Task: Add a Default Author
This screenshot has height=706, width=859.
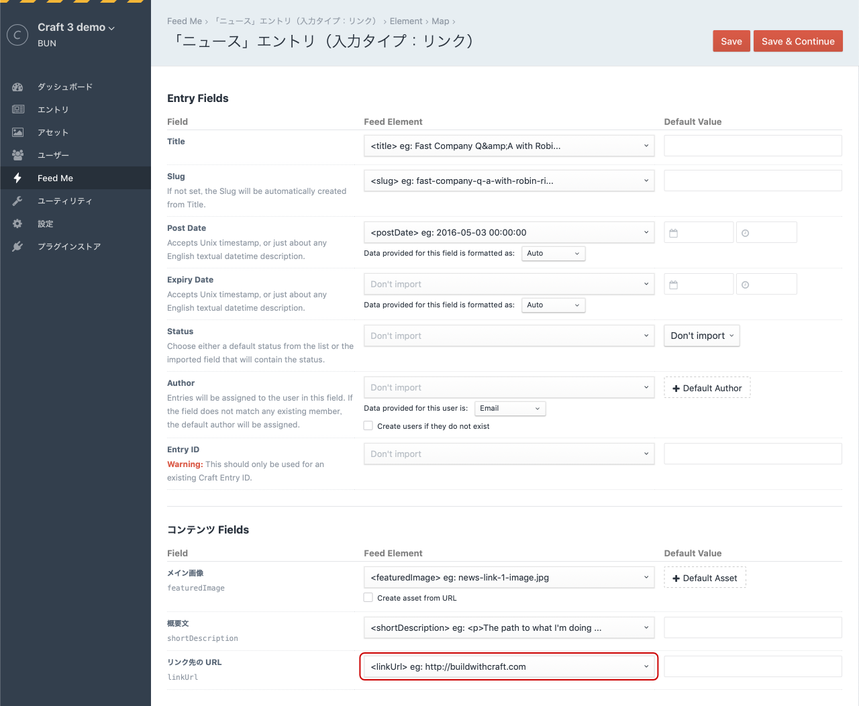Action: pos(707,388)
